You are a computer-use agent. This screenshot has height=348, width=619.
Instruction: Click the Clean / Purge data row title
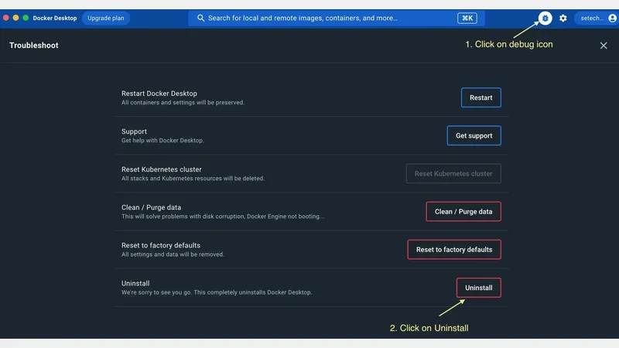point(151,207)
